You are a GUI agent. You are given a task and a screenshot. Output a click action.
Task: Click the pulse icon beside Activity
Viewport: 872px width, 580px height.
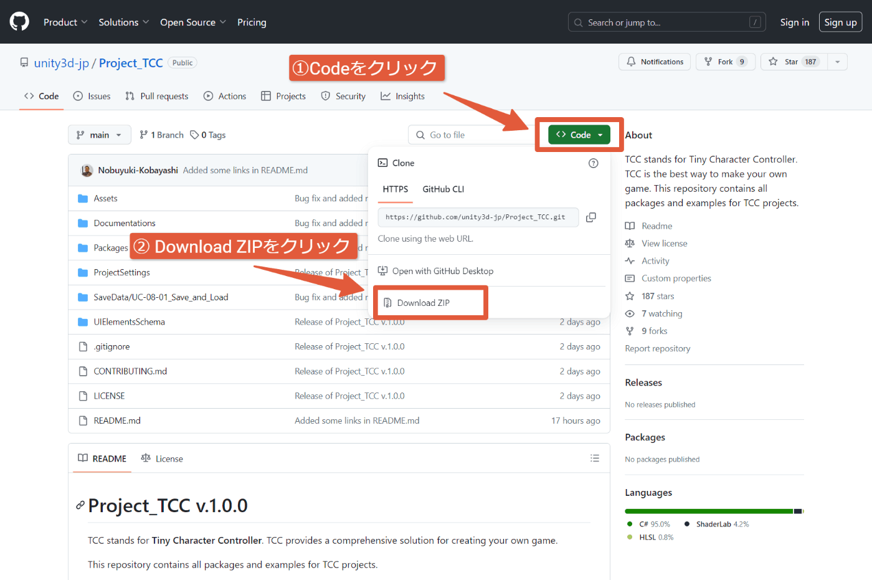630,261
